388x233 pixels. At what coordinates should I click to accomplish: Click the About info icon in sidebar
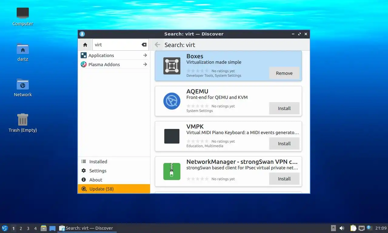tap(84, 180)
